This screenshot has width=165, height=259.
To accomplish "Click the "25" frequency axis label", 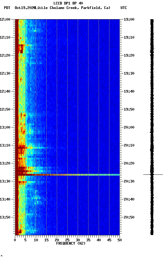I will click(x=67, y=240).
